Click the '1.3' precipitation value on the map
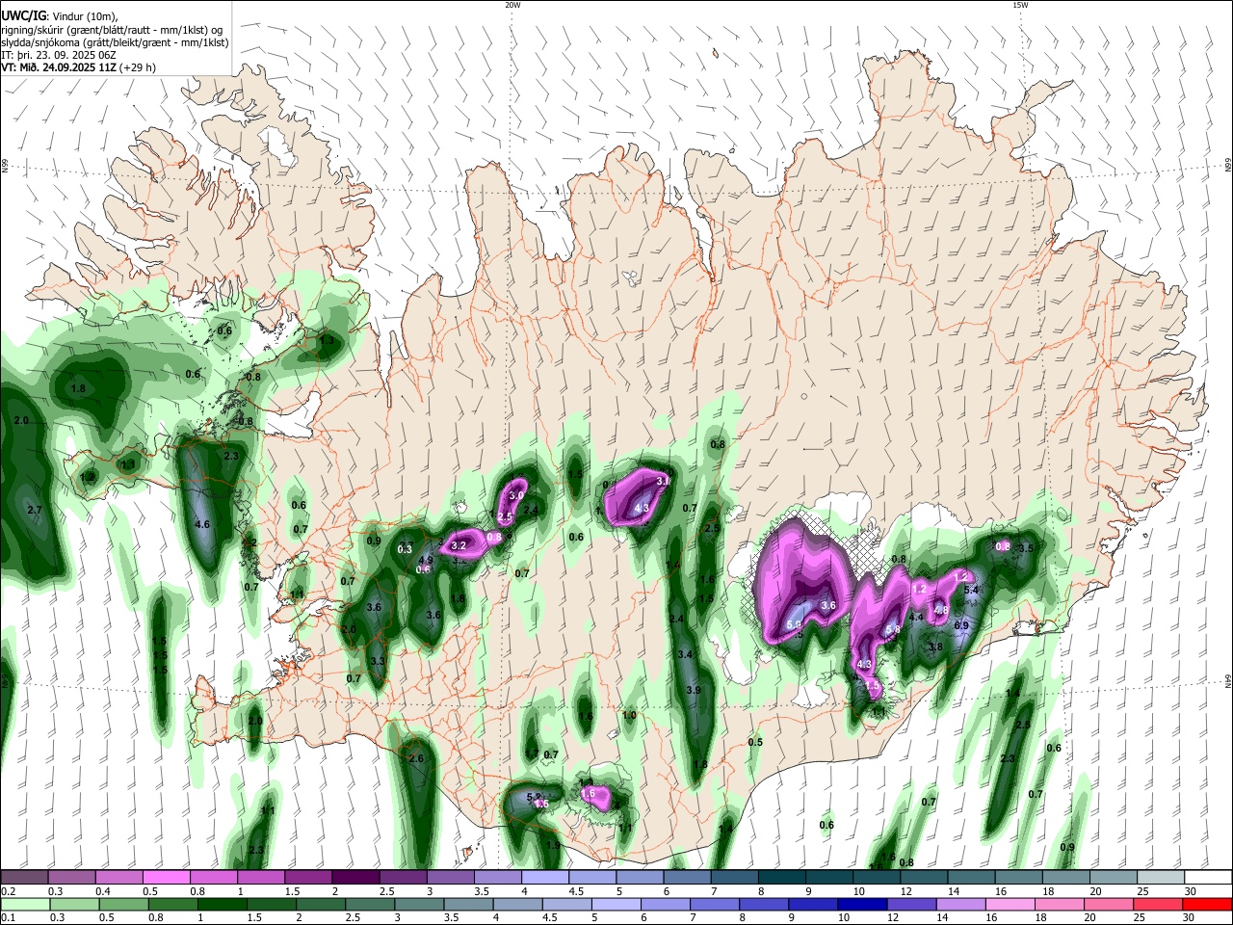Viewport: 1233px width, 925px height. (327, 340)
